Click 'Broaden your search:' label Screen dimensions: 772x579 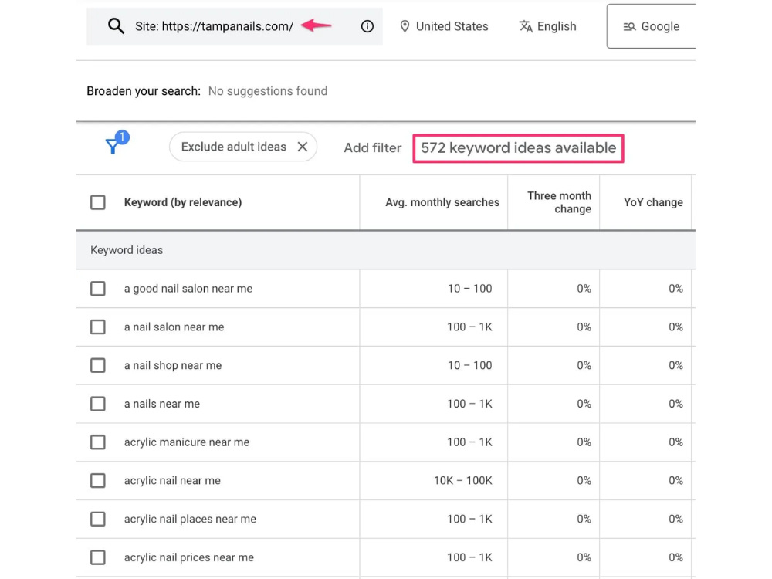[144, 91]
